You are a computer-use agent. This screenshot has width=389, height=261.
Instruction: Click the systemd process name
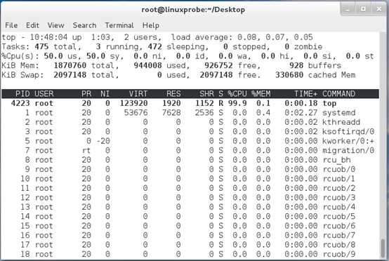[x=338, y=113]
